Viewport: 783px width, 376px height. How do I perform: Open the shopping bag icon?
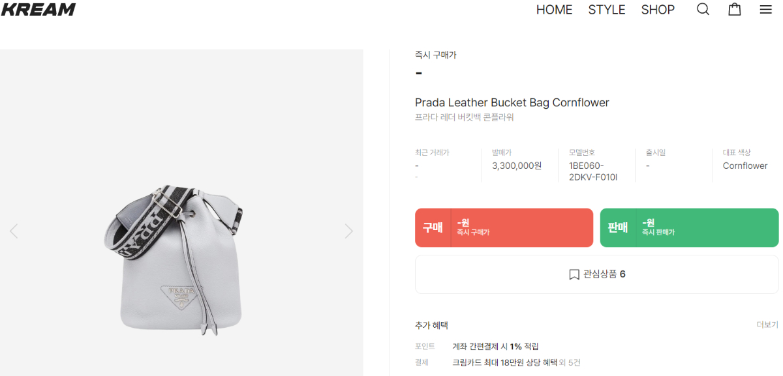pyautogui.click(x=735, y=10)
